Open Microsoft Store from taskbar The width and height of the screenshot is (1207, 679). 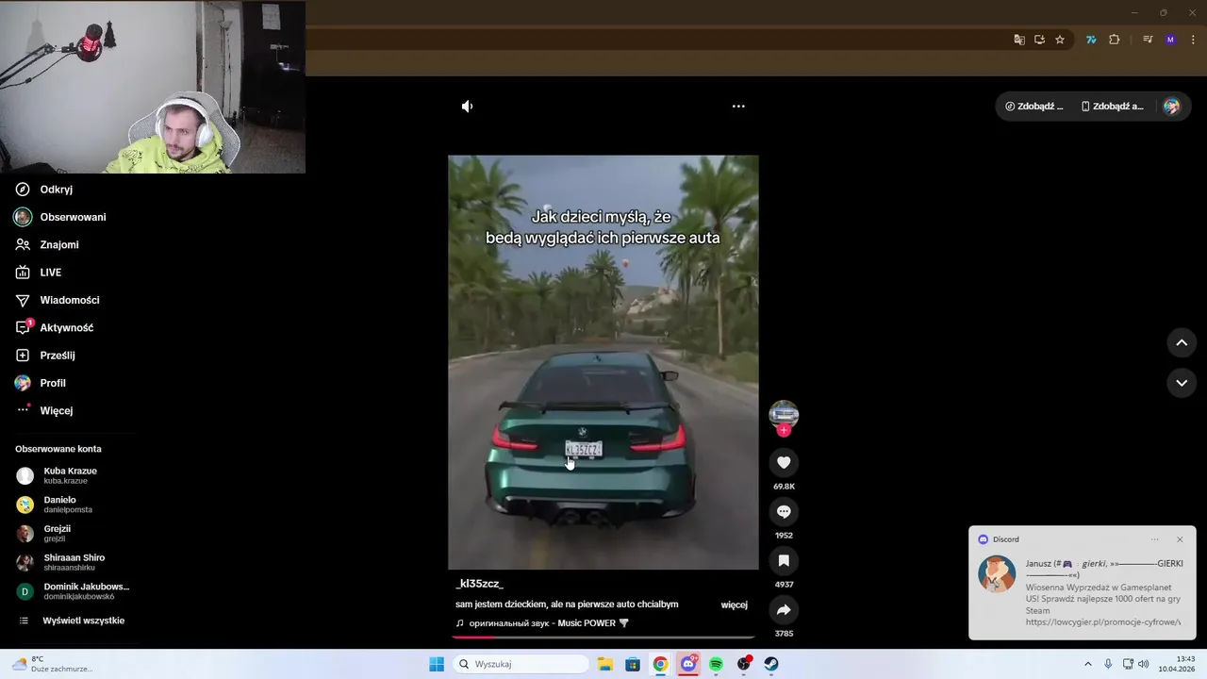(x=633, y=664)
